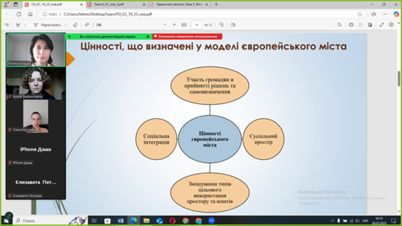The height and width of the screenshot is (226, 402).
Task: Open the notification center icon
Action: 393,220
